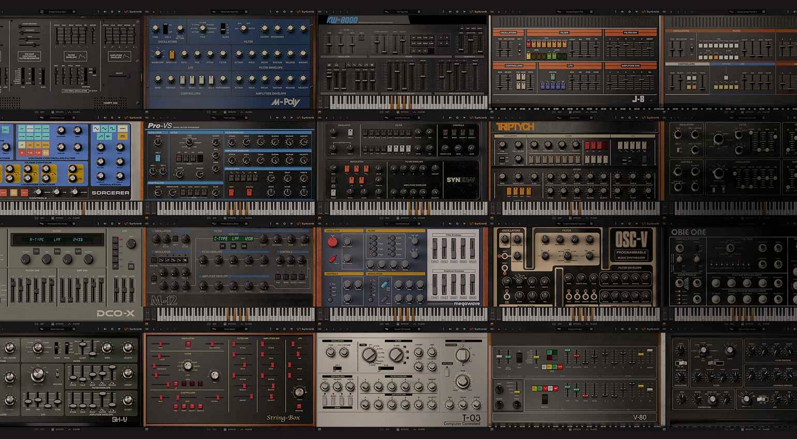Enable Poly mode button on M-Poly
This screenshot has width=797, height=439.
(x=182, y=80)
